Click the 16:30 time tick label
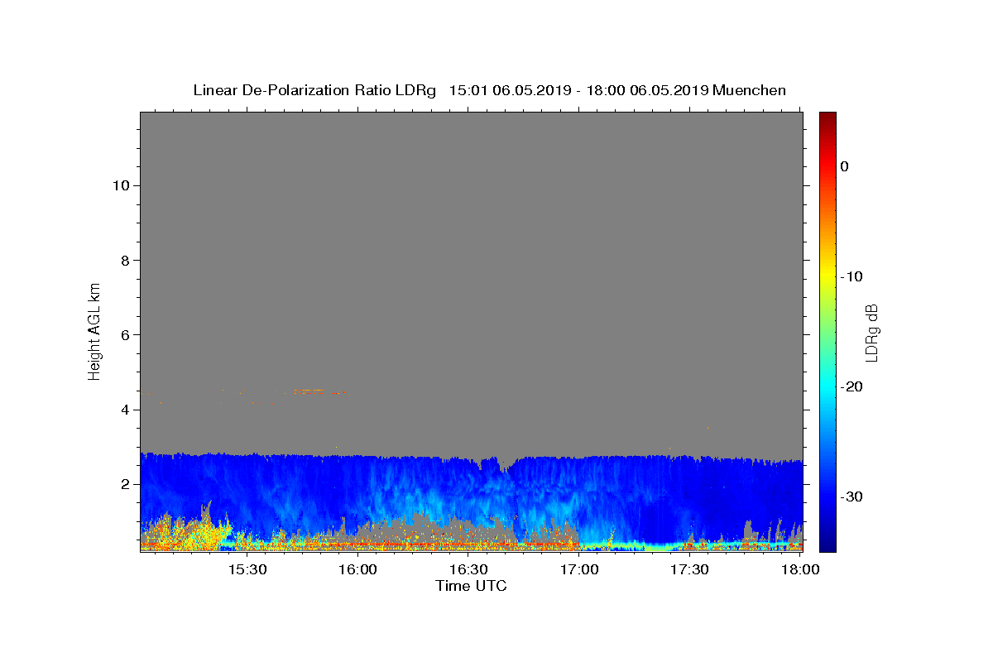The image size is (993, 662). [468, 569]
